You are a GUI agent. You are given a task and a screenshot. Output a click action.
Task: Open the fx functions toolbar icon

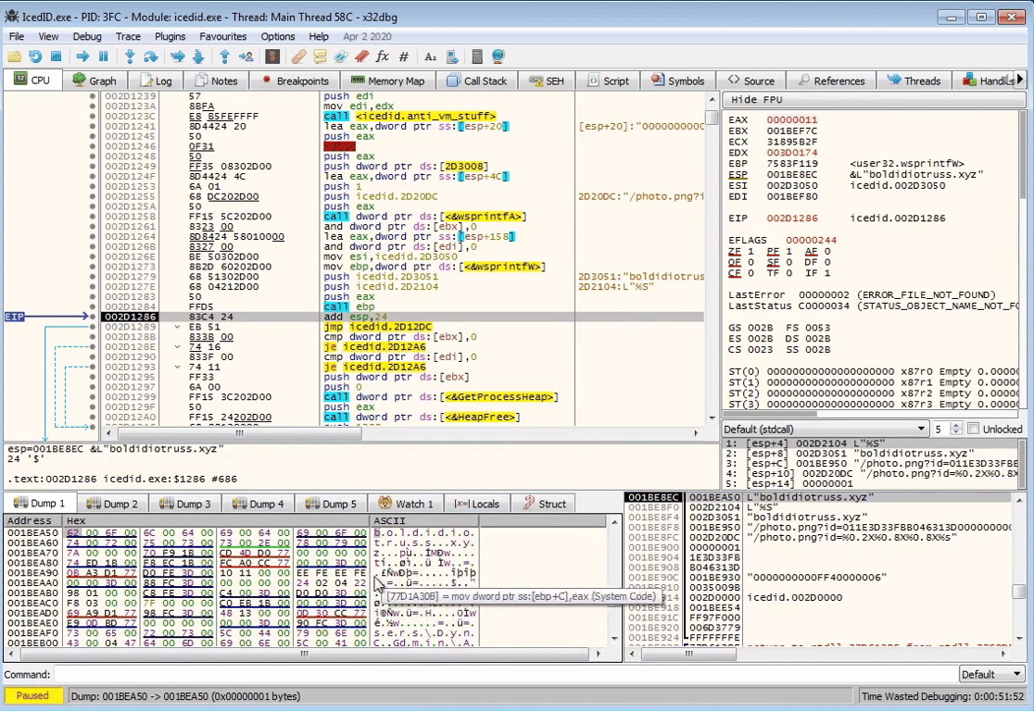point(382,56)
